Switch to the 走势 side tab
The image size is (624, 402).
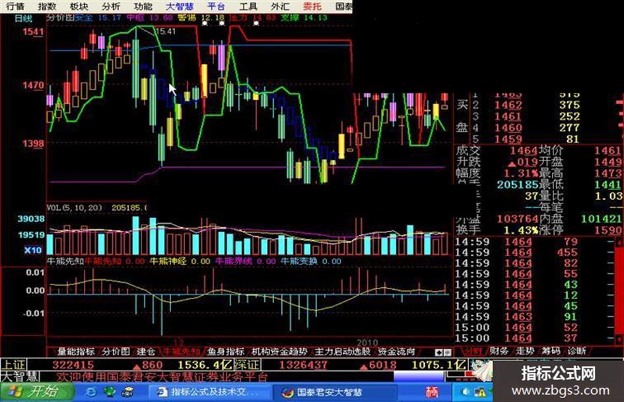coord(525,351)
